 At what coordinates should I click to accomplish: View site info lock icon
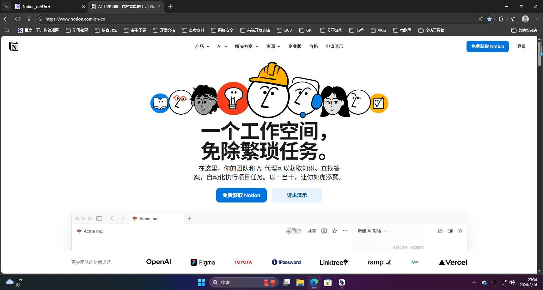(x=40, y=19)
